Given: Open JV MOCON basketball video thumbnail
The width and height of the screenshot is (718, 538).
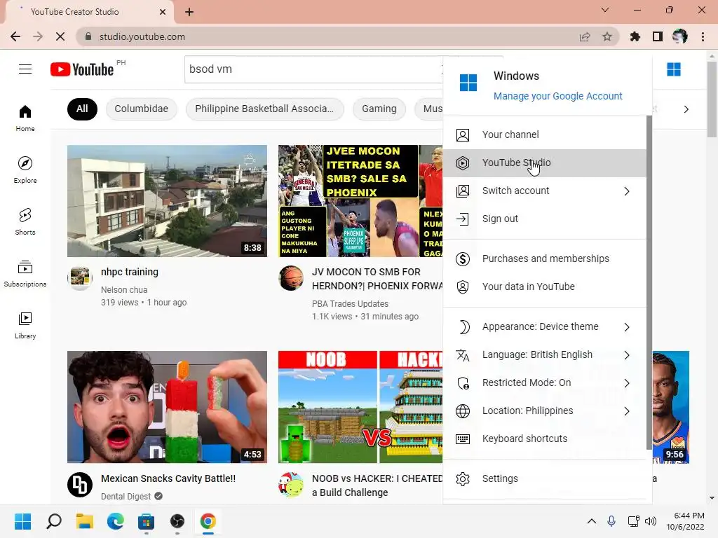Looking at the screenshot, I should click(x=360, y=201).
